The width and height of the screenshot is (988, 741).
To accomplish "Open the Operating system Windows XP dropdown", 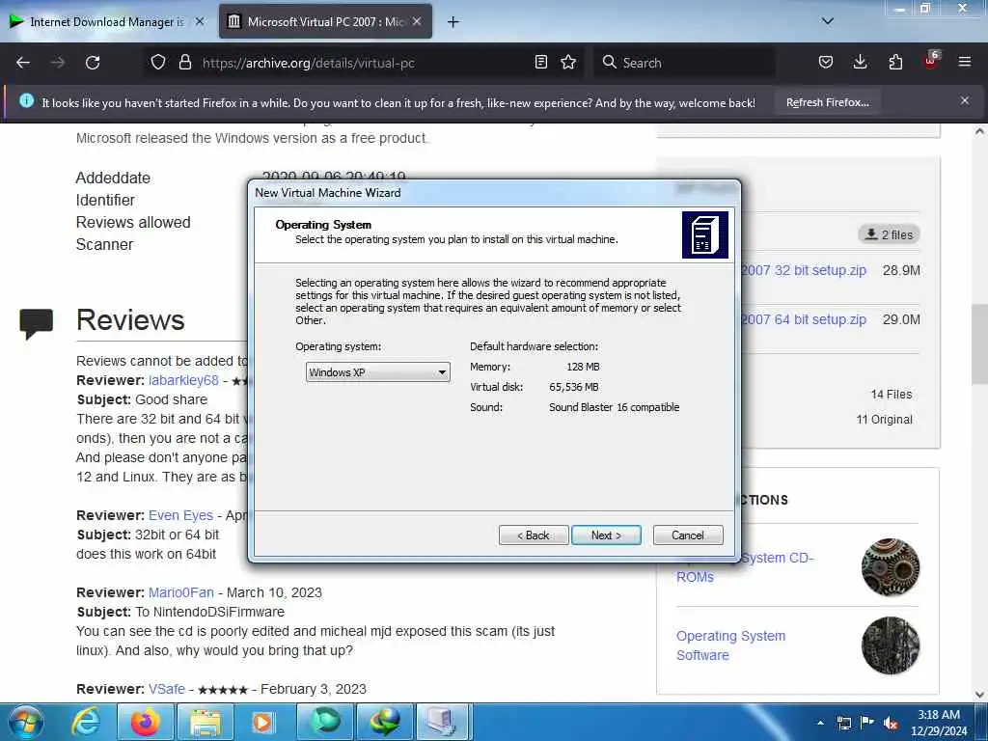I will point(378,372).
